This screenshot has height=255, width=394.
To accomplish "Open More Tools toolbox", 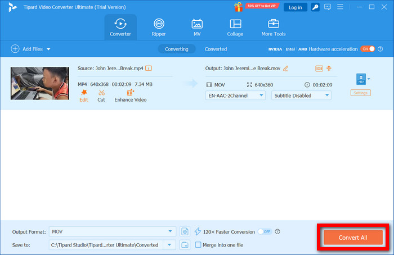I will tap(274, 28).
